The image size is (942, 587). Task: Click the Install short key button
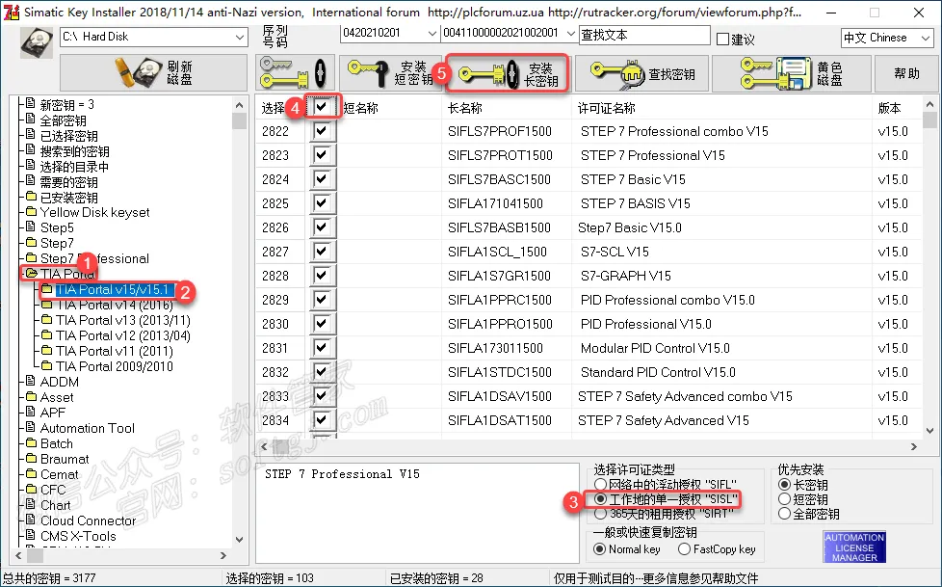click(x=391, y=73)
